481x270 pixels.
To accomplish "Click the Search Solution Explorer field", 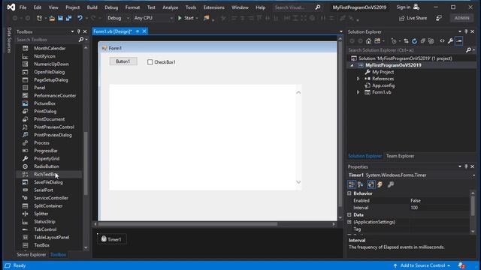I will (407, 50).
